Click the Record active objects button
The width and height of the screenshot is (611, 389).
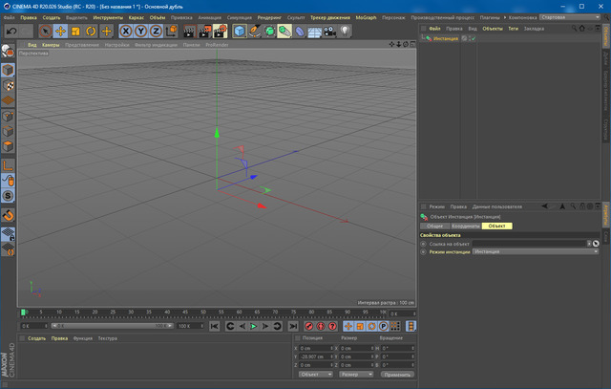308,327
